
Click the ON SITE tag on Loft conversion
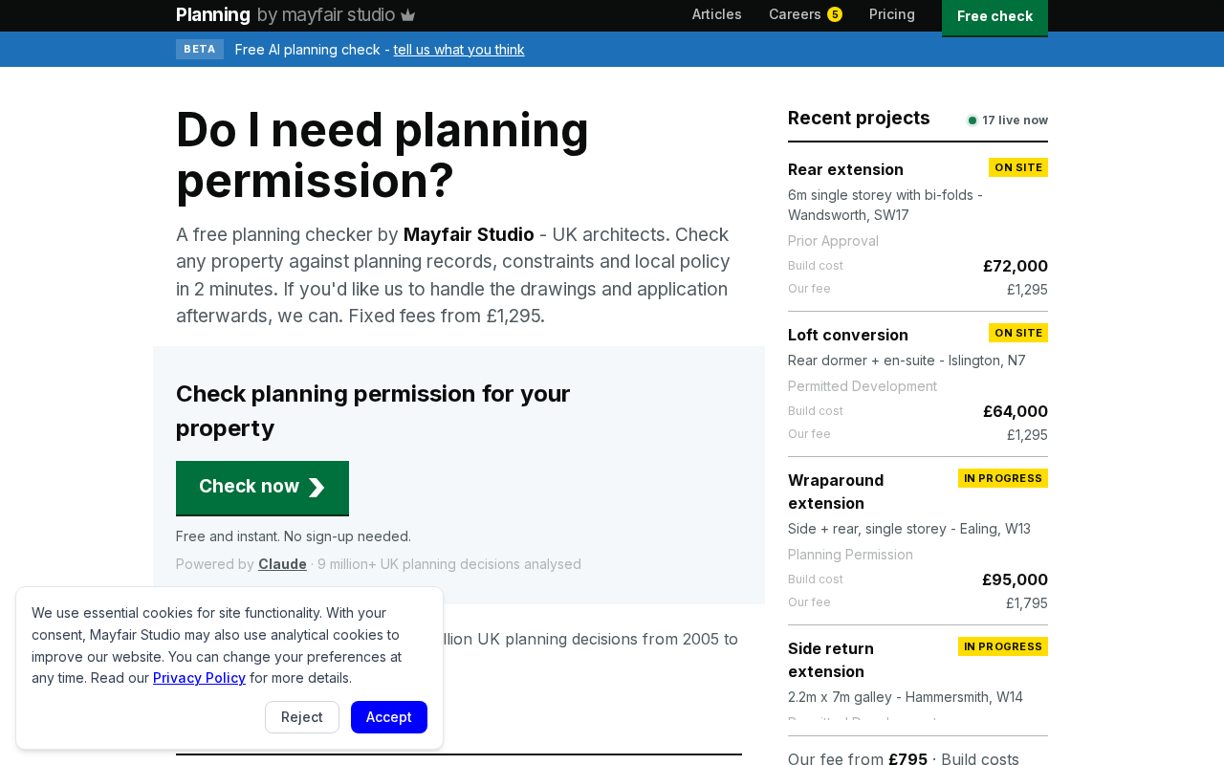1018,333
